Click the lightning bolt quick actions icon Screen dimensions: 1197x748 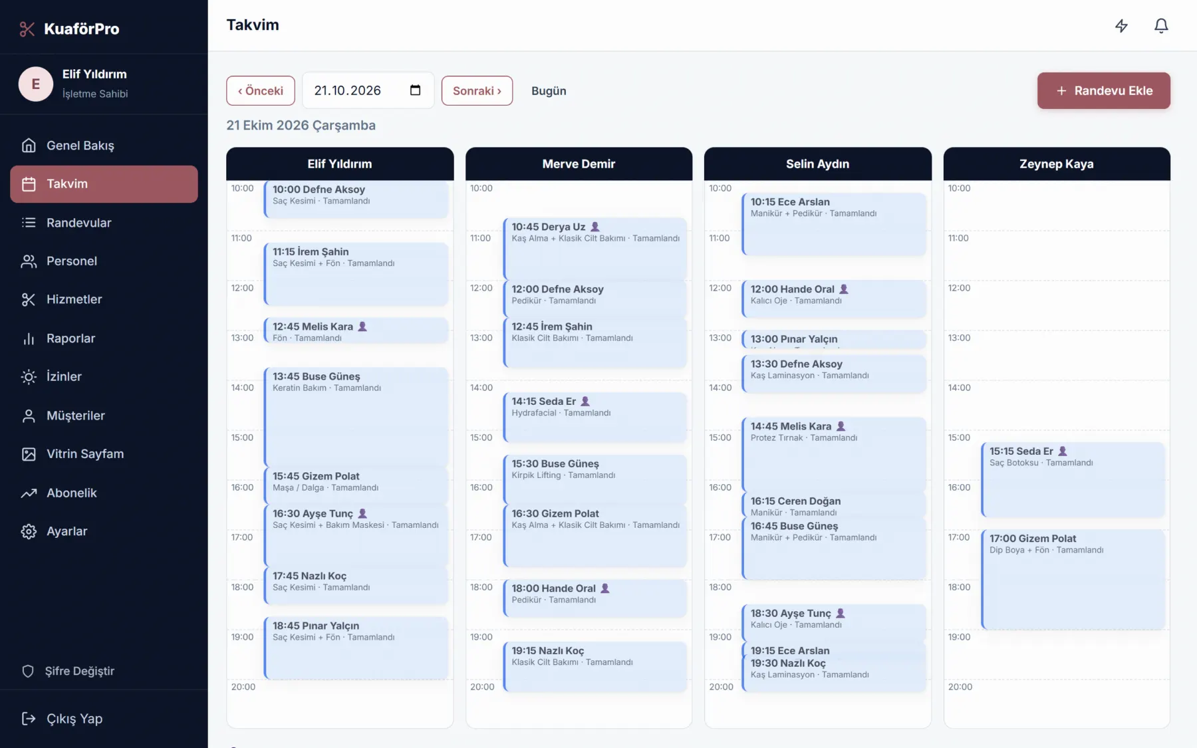(x=1121, y=26)
